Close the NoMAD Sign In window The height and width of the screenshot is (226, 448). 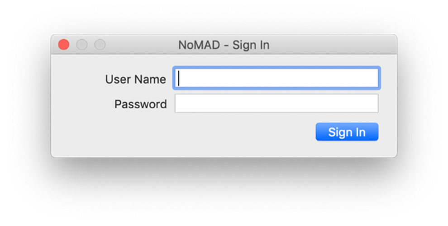[64, 45]
